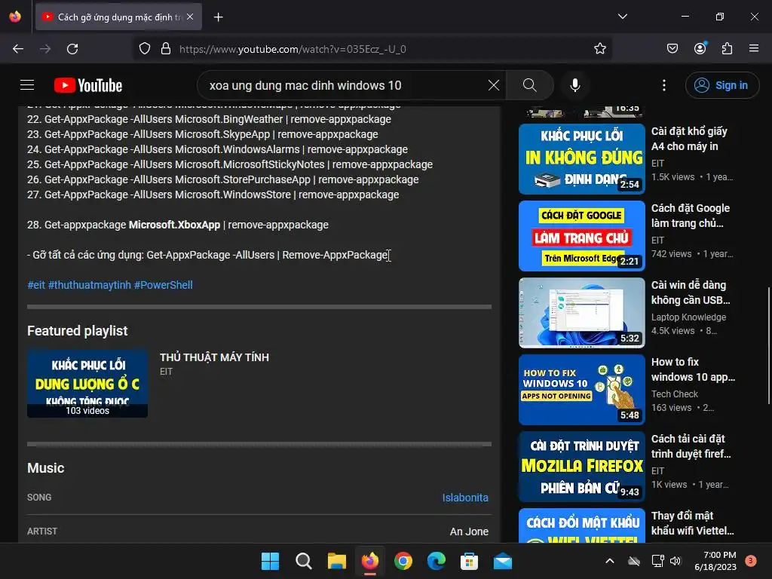Open Windows taskbar search
Image resolution: width=772 pixels, height=579 pixels.
point(304,561)
